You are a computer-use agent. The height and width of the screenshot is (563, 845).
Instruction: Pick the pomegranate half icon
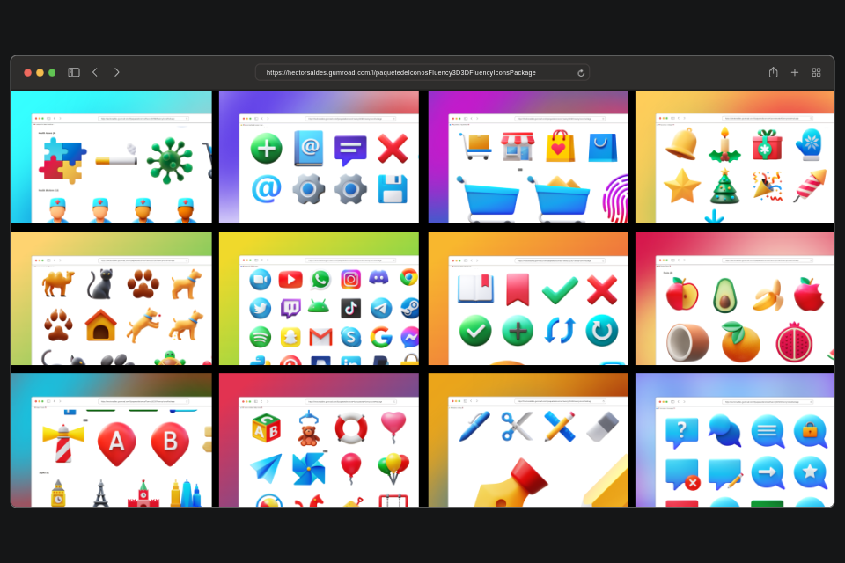pyautogui.click(x=794, y=342)
